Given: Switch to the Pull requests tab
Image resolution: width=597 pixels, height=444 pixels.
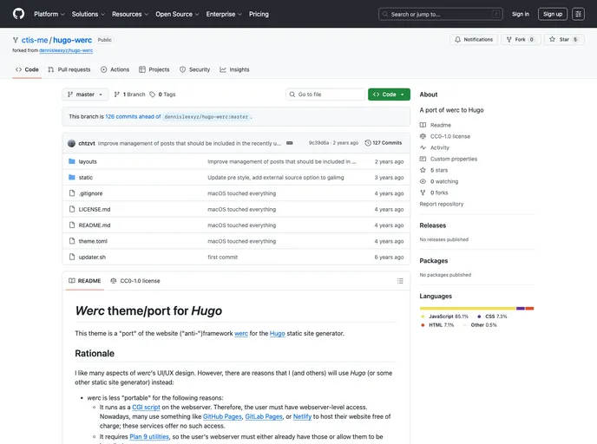Looking at the screenshot, I should pos(69,69).
